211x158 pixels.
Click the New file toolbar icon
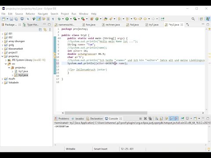pyautogui.click(x=4, y=19)
